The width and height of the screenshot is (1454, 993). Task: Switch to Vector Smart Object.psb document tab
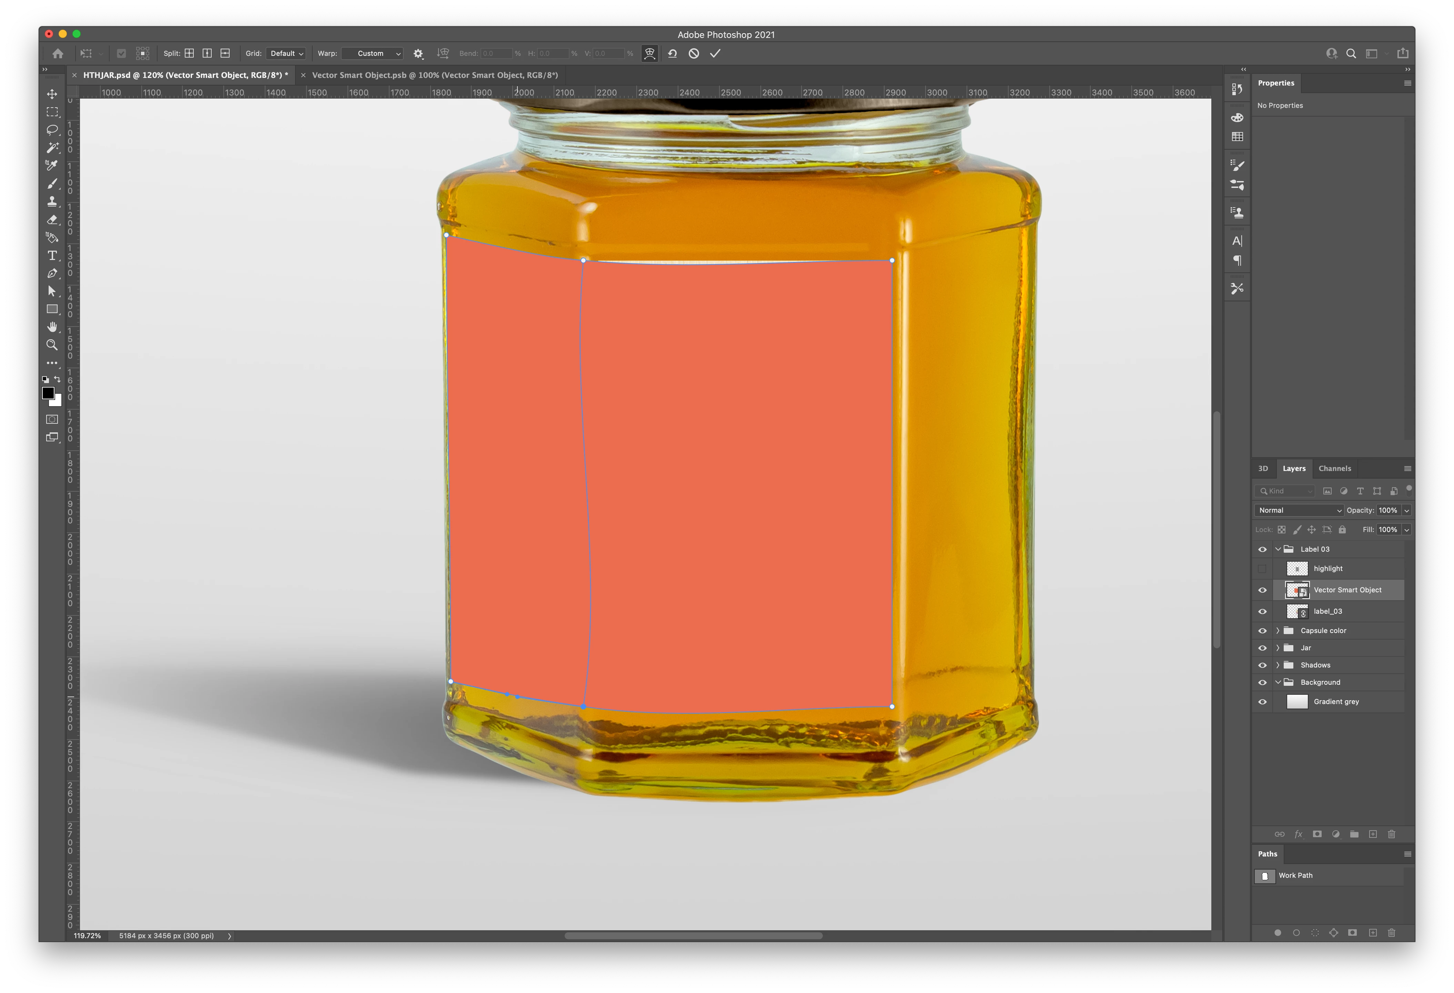point(434,75)
